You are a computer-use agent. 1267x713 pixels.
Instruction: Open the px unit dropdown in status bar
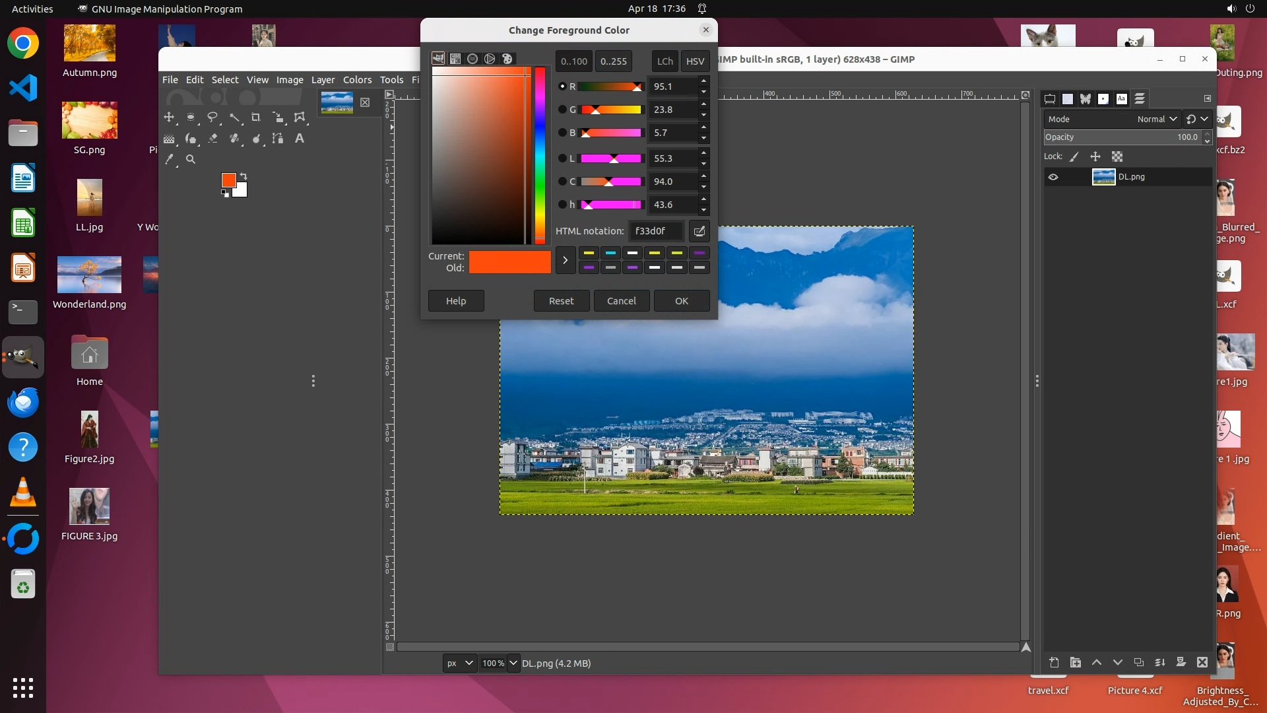pos(459,663)
